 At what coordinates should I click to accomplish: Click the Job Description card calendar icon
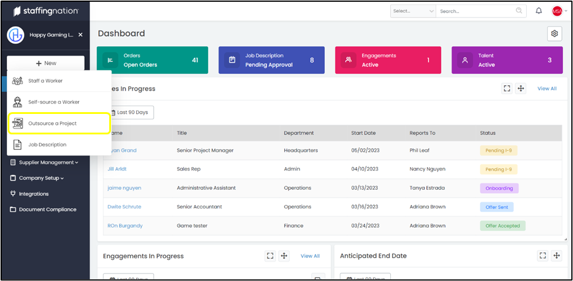point(232,60)
